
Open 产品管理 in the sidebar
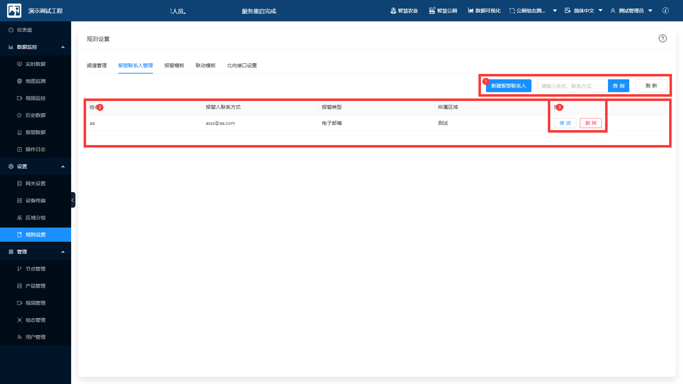coord(36,286)
